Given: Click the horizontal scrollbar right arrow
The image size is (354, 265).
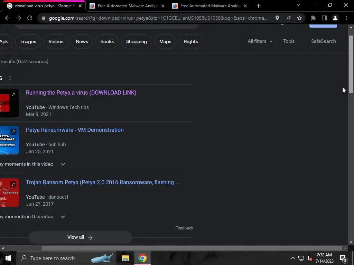Looking at the screenshot, I should coord(345,248).
